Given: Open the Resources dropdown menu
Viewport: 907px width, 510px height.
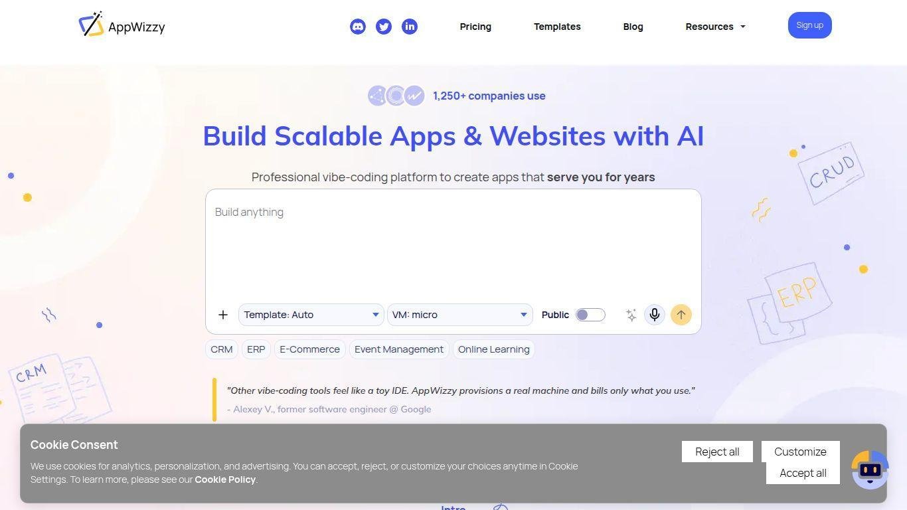Looking at the screenshot, I should pyautogui.click(x=715, y=27).
